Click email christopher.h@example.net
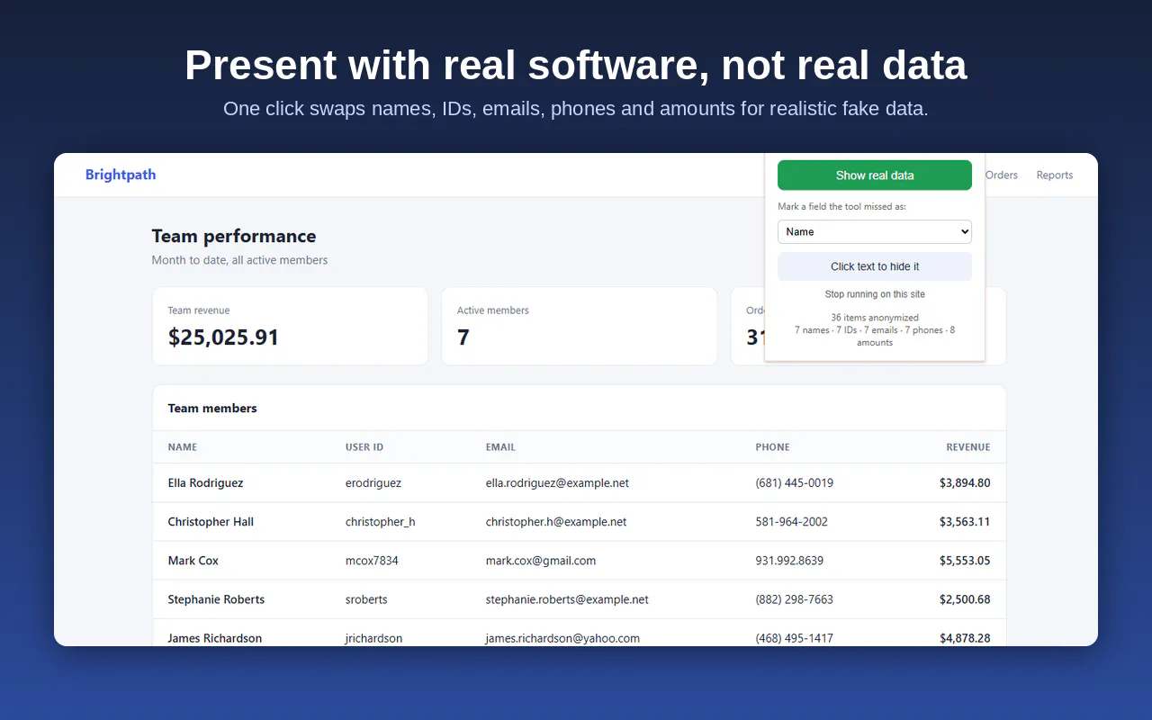The height and width of the screenshot is (720, 1152). [x=556, y=522]
